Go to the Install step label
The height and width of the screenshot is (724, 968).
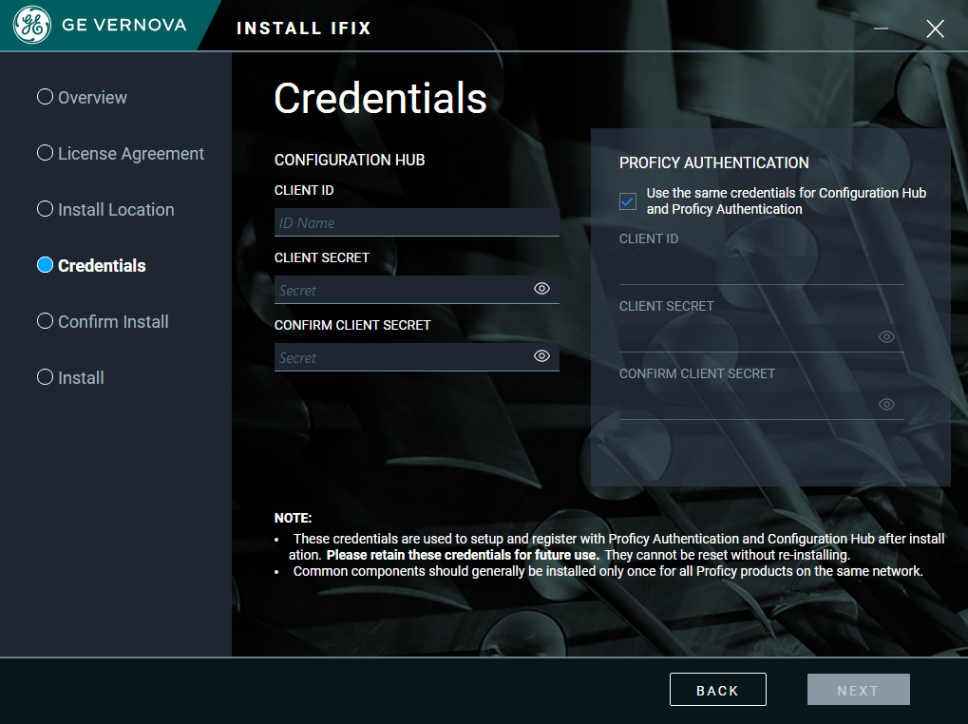81,378
